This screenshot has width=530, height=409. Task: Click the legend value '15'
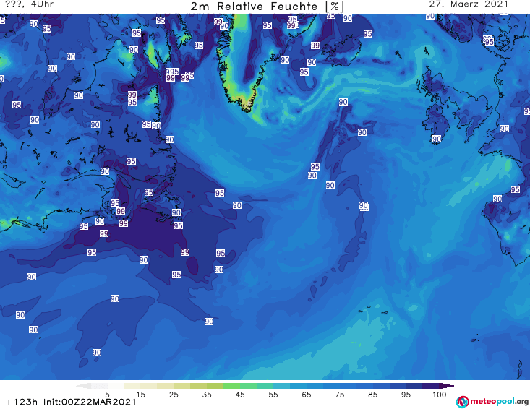[x=140, y=395]
